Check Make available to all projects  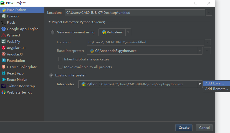click(x=60, y=67)
